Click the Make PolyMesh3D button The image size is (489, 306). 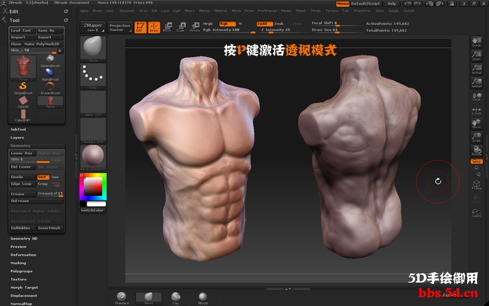(x=44, y=44)
